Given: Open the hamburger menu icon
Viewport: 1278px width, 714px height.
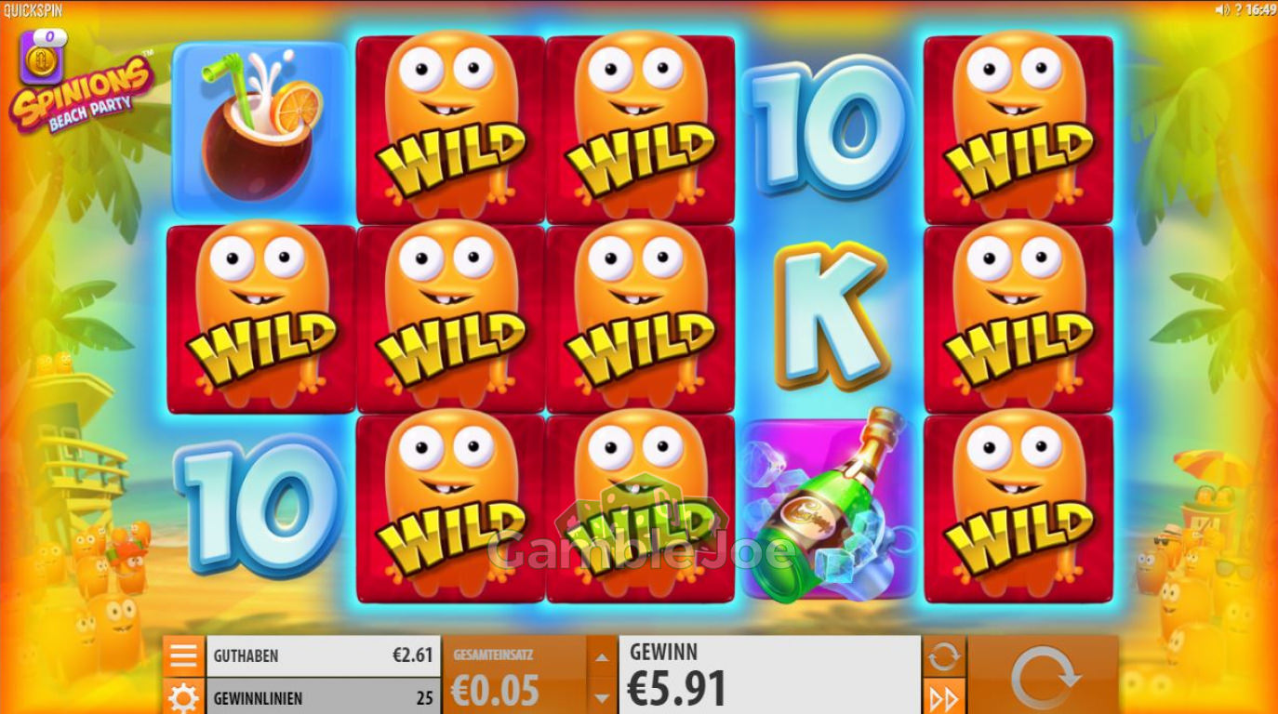Looking at the screenshot, I should (183, 655).
